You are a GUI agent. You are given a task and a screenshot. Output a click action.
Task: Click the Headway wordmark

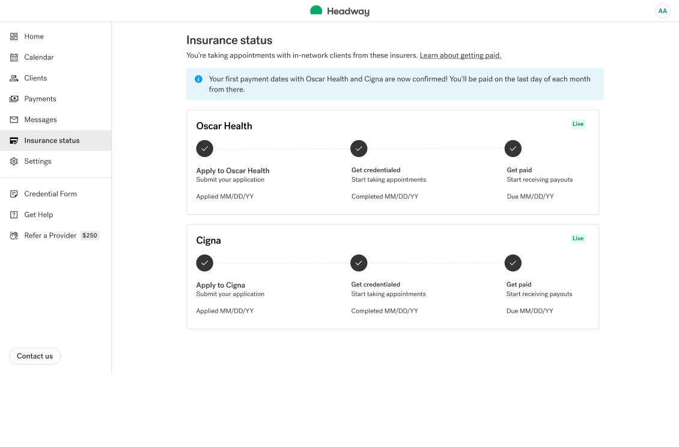click(348, 11)
